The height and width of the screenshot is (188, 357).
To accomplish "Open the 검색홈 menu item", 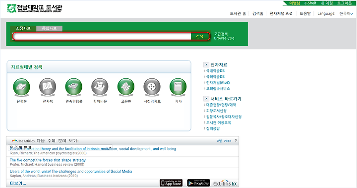I will click(258, 14).
